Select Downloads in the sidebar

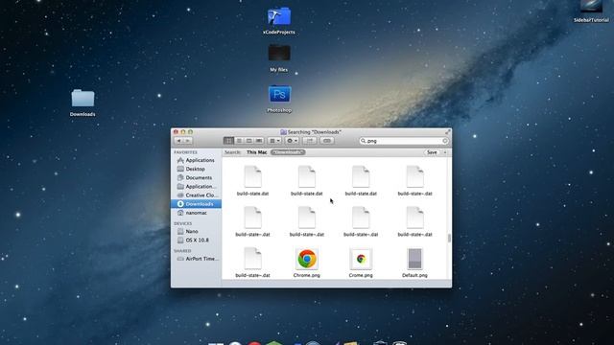[196, 204]
